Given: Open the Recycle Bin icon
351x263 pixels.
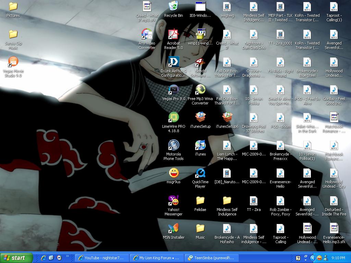Looking at the screenshot, I should point(173,7).
